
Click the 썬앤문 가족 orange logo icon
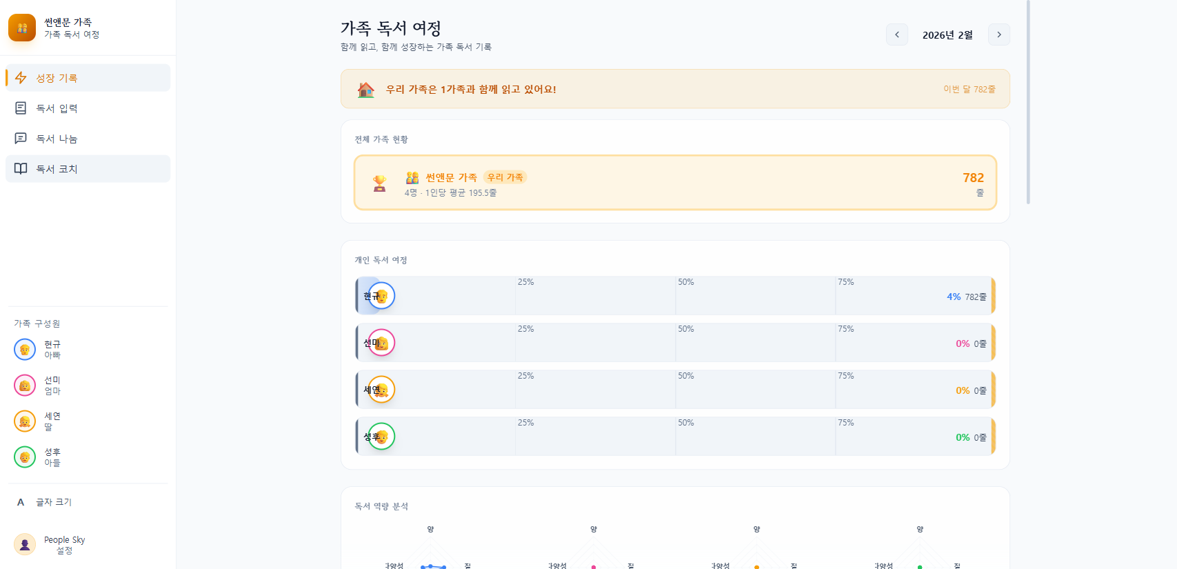(x=22, y=28)
